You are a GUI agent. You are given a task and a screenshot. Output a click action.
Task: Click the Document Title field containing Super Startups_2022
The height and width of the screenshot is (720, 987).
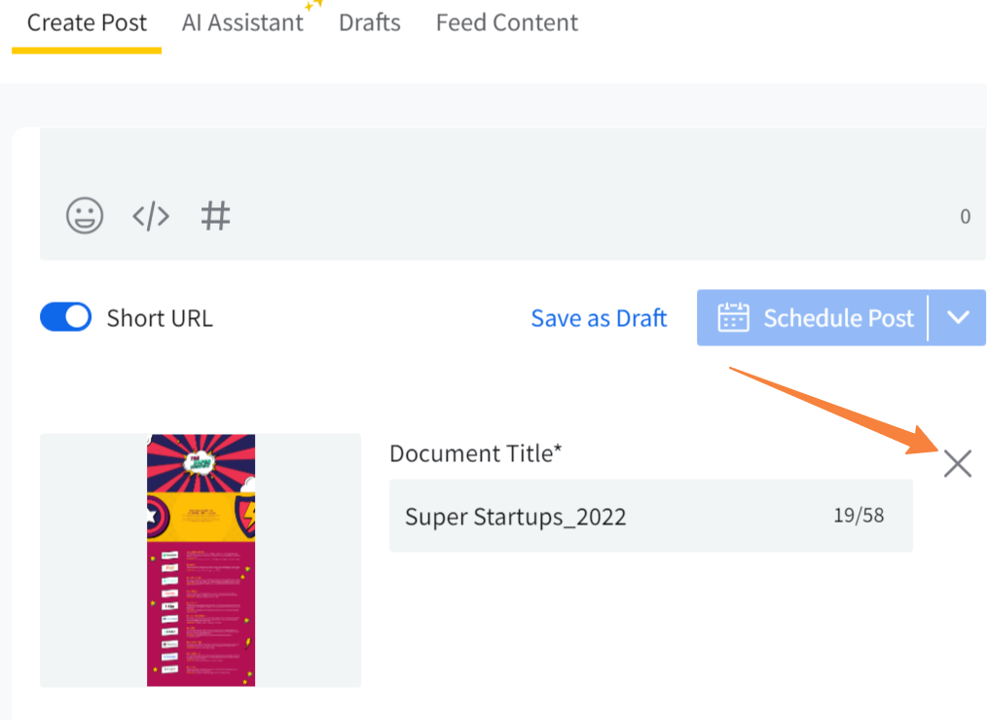[x=603, y=516]
